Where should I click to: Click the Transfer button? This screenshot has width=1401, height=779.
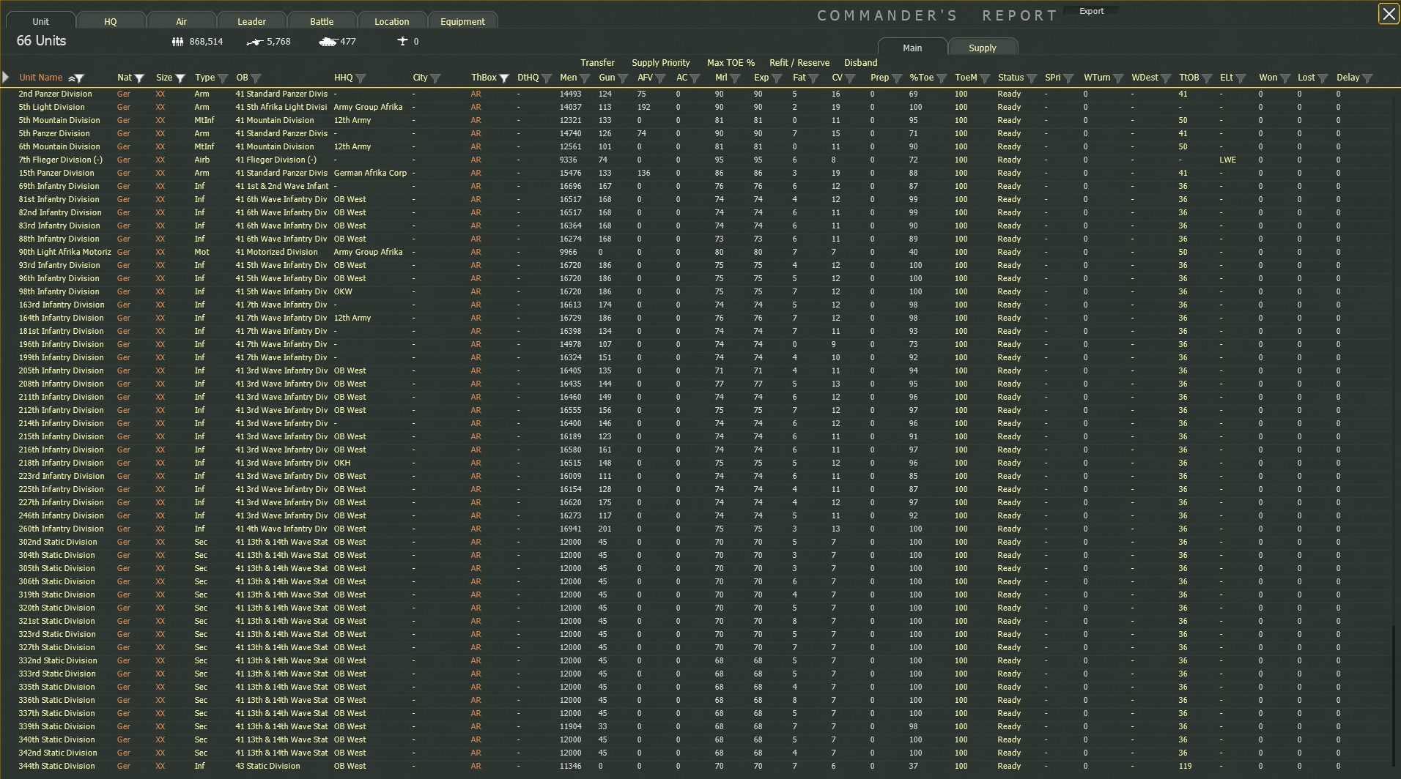[597, 63]
